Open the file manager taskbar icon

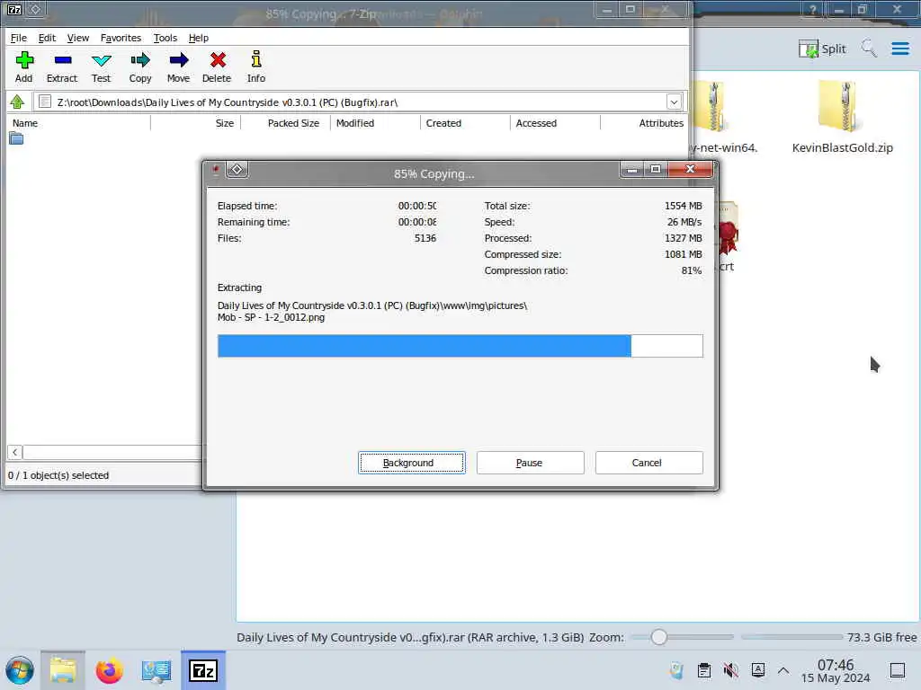tap(63, 670)
